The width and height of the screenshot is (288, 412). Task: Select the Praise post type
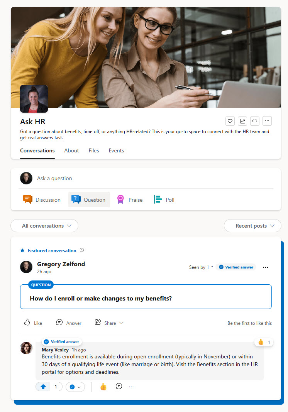(x=130, y=200)
